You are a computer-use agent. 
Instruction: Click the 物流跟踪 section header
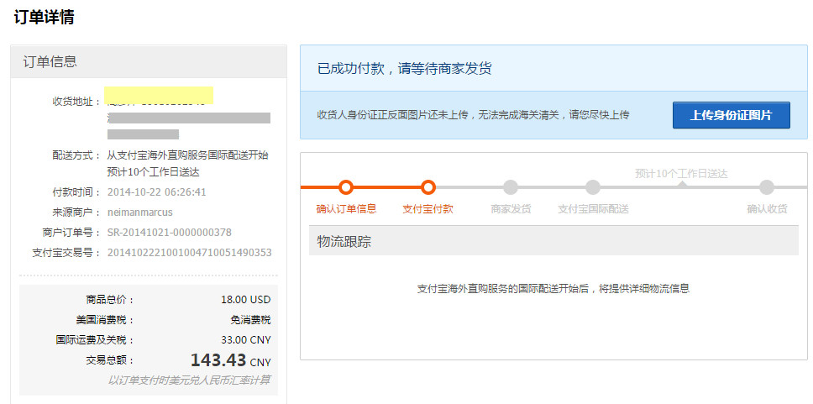tap(344, 241)
